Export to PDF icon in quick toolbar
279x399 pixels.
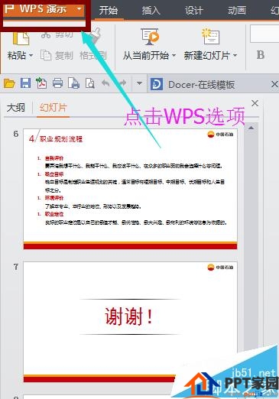[41, 83]
